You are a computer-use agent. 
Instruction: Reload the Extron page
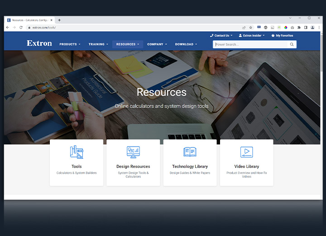(21, 27)
